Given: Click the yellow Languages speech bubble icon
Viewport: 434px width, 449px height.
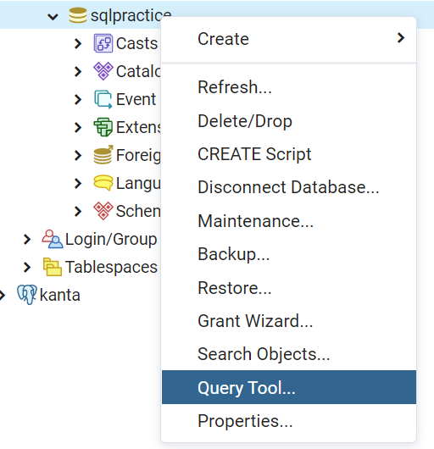Looking at the screenshot, I should click(x=103, y=183).
